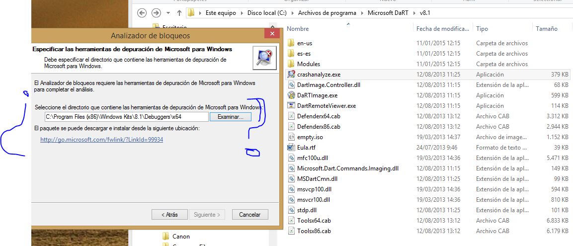Select the DaRTImage.exe file icon
The height and width of the screenshot is (246, 573).
291,95
